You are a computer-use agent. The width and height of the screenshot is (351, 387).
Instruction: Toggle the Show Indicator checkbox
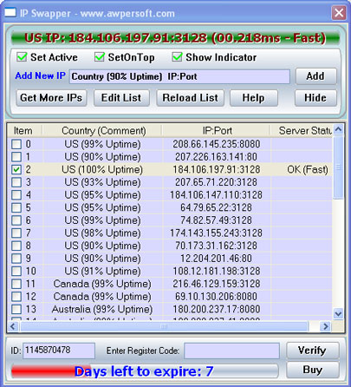point(177,57)
